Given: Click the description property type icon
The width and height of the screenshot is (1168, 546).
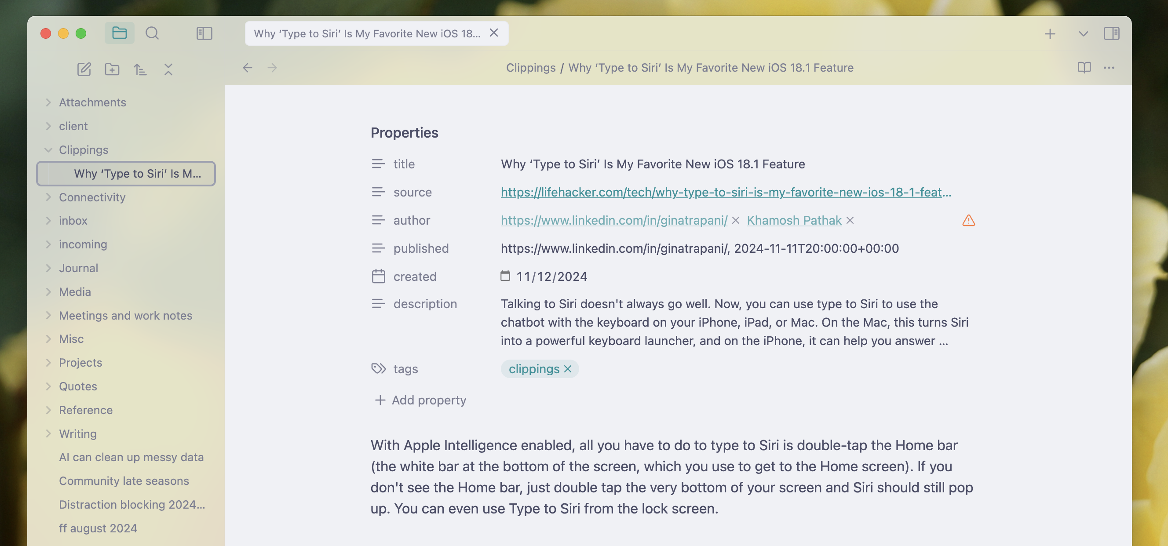Looking at the screenshot, I should (x=378, y=303).
